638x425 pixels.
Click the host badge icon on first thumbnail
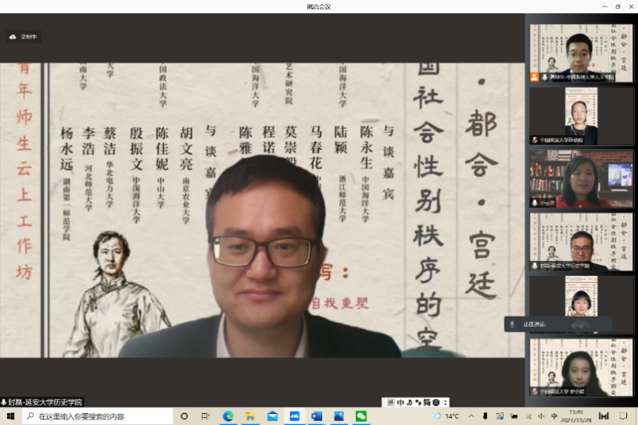click(x=535, y=77)
